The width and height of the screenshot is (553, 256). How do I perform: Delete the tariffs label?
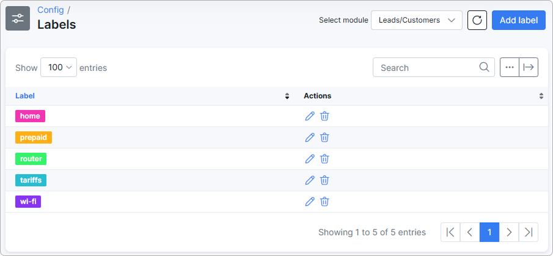(x=324, y=180)
